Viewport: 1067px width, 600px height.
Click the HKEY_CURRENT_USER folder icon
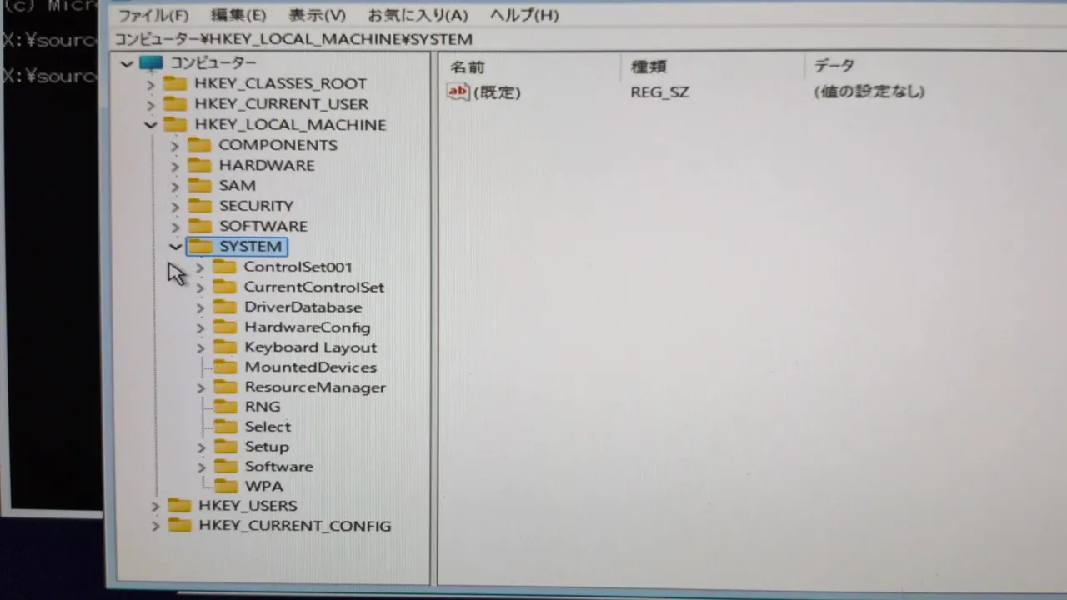click(x=175, y=103)
